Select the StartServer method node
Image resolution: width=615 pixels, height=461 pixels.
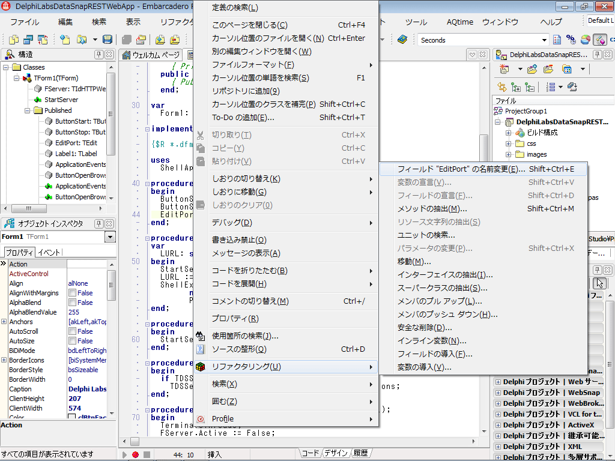(61, 100)
